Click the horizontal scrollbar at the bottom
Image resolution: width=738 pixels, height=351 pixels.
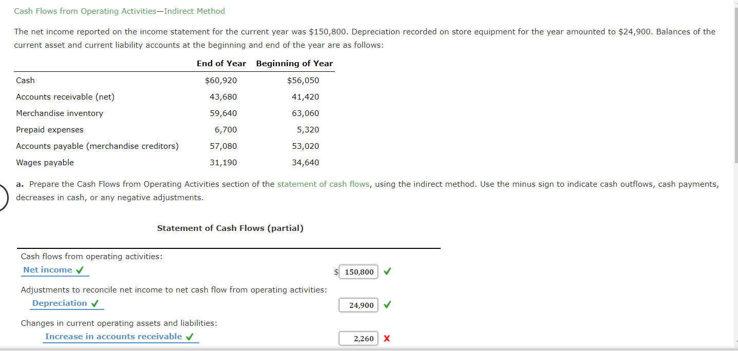(x=359, y=349)
